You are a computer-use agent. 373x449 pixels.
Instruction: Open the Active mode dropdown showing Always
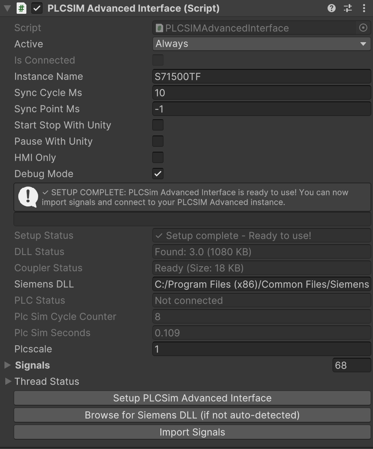coord(261,44)
